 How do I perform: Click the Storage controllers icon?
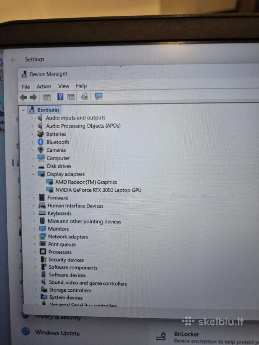click(44, 289)
